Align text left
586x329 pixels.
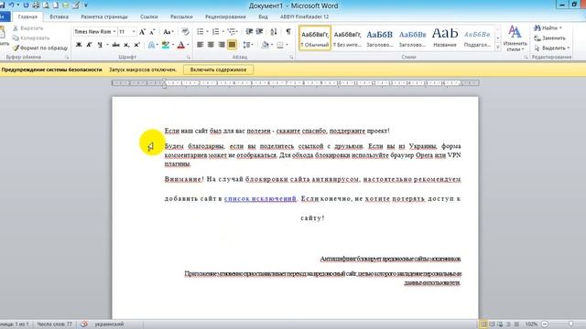point(201,45)
